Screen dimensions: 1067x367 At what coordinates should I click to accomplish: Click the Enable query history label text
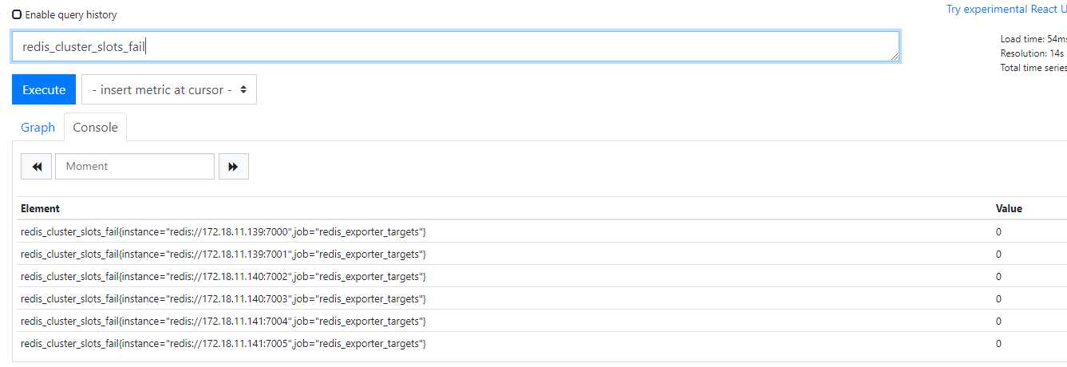71,14
